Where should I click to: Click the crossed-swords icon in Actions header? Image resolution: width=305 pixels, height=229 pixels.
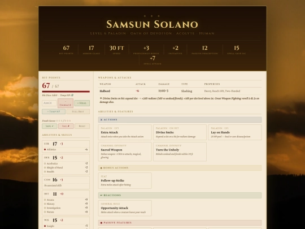coord(101,119)
